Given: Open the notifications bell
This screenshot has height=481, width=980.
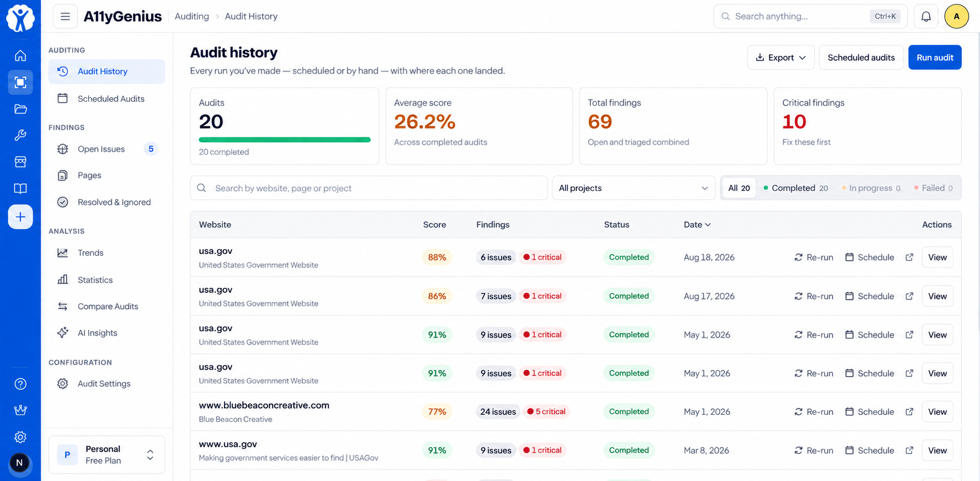Looking at the screenshot, I should (926, 16).
